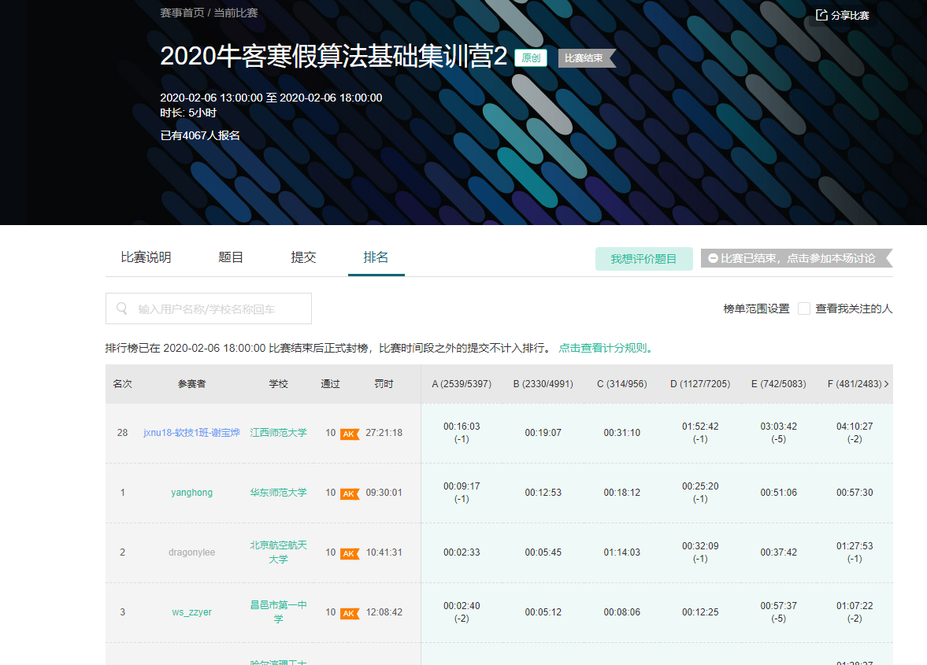The height and width of the screenshot is (665, 927).
Task: Click 罚时 column header
Action: pyautogui.click(x=384, y=384)
